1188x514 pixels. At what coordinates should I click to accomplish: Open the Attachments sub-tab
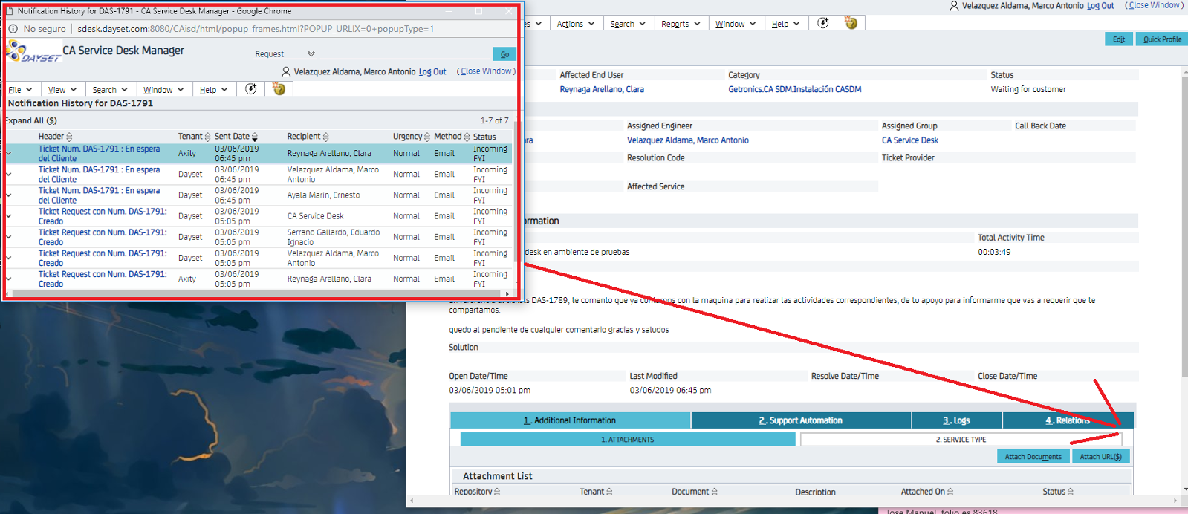[628, 440]
